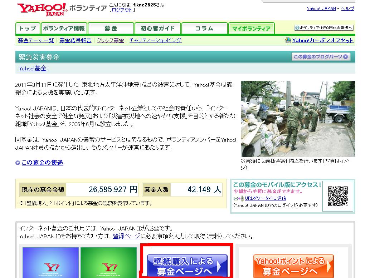This screenshot has width=370, height=278.
Task: Click 壁紙購入による募金ページへ button
Action: 187,266
